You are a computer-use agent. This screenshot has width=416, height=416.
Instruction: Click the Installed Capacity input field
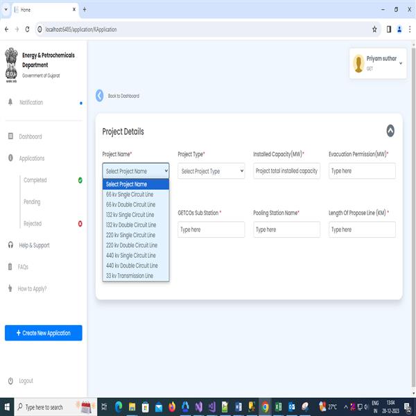click(x=286, y=171)
